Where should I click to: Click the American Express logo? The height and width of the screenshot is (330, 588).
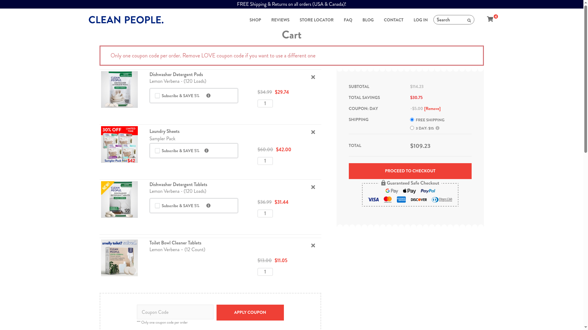point(401,200)
